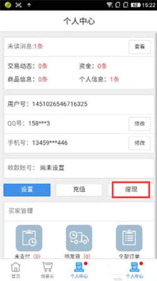
Task: Click 修改 button next to 手机号
Action: (x=140, y=143)
